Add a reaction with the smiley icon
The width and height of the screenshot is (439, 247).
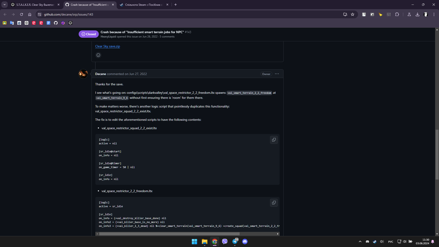(98, 55)
